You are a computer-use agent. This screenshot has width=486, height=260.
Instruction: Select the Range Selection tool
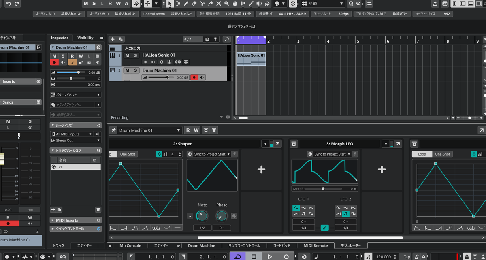pyautogui.click(x=177, y=4)
